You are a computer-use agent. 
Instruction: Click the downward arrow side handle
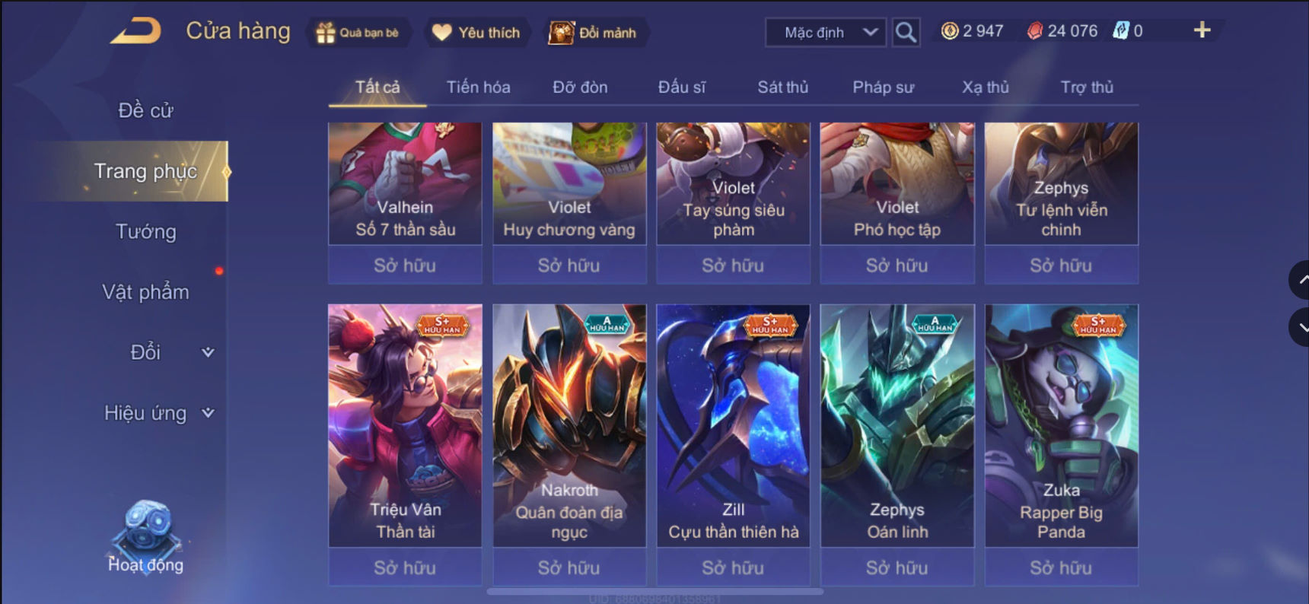(x=1299, y=328)
